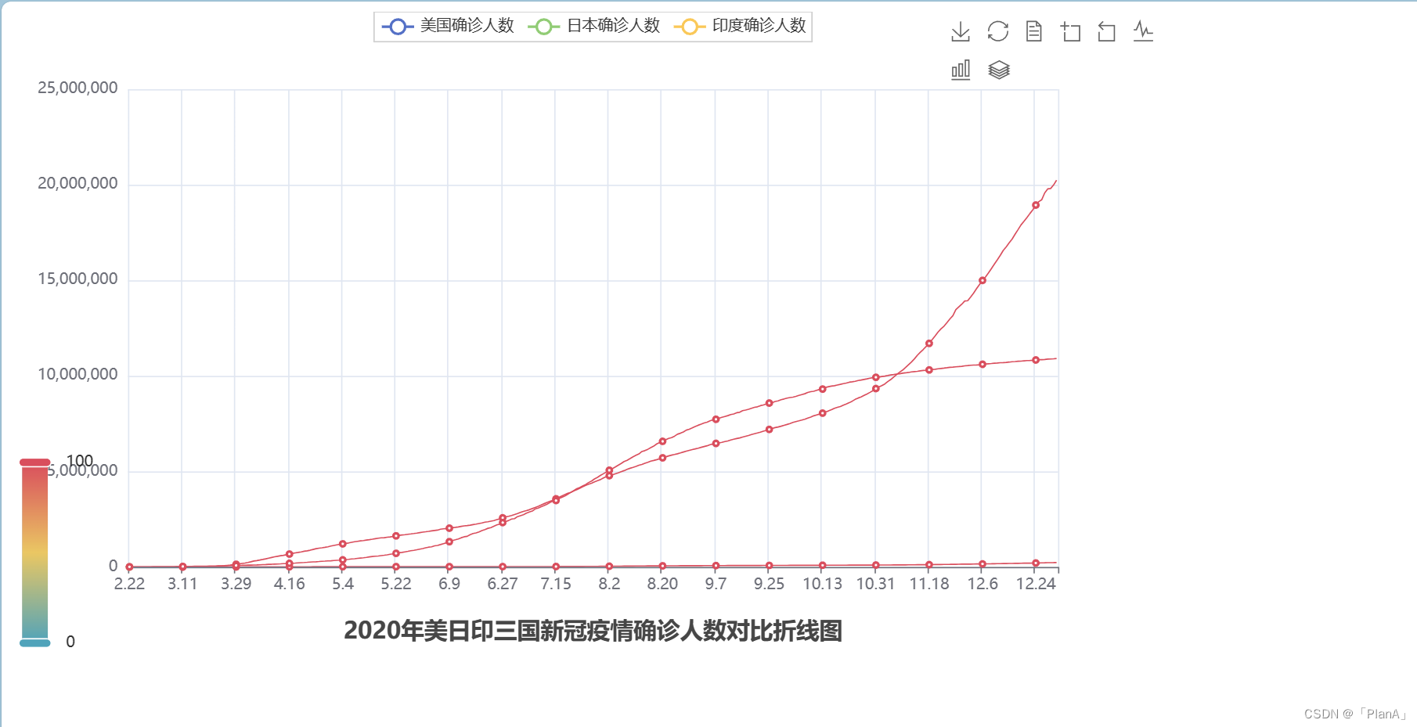Image resolution: width=1417 pixels, height=727 pixels.
Task: Click the y-axis label 25,000,000
Action: 78,88
